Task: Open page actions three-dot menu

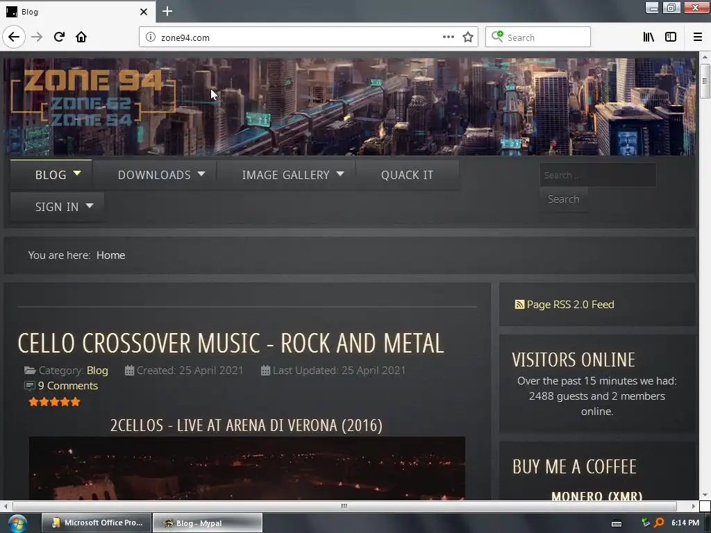Action: pyautogui.click(x=448, y=37)
